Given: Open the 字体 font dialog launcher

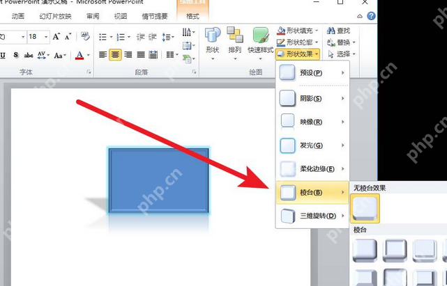Looking at the screenshot, I should [89, 72].
